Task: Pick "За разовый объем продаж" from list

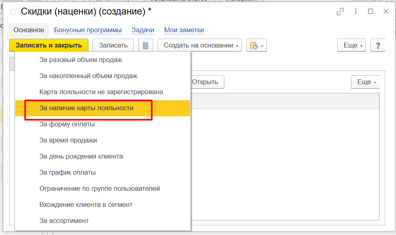Action: click(x=81, y=60)
